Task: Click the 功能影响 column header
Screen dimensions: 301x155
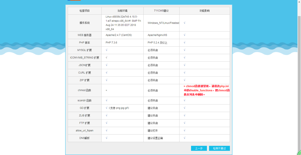Action: pyautogui.click(x=204, y=11)
